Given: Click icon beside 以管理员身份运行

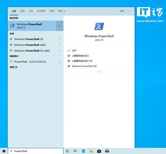Looking at the screenshot, I should coord(69,56).
